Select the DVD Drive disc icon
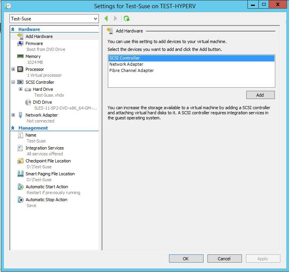Viewport: 289px width, 272px height. pyautogui.click(x=28, y=102)
